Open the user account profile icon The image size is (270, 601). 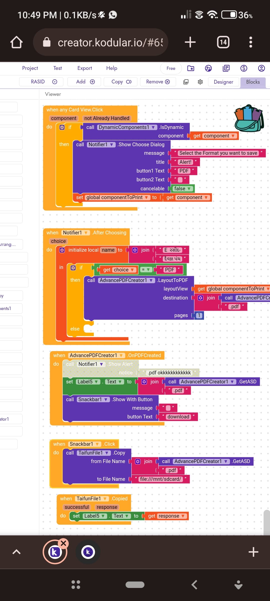tap(261, 68)
